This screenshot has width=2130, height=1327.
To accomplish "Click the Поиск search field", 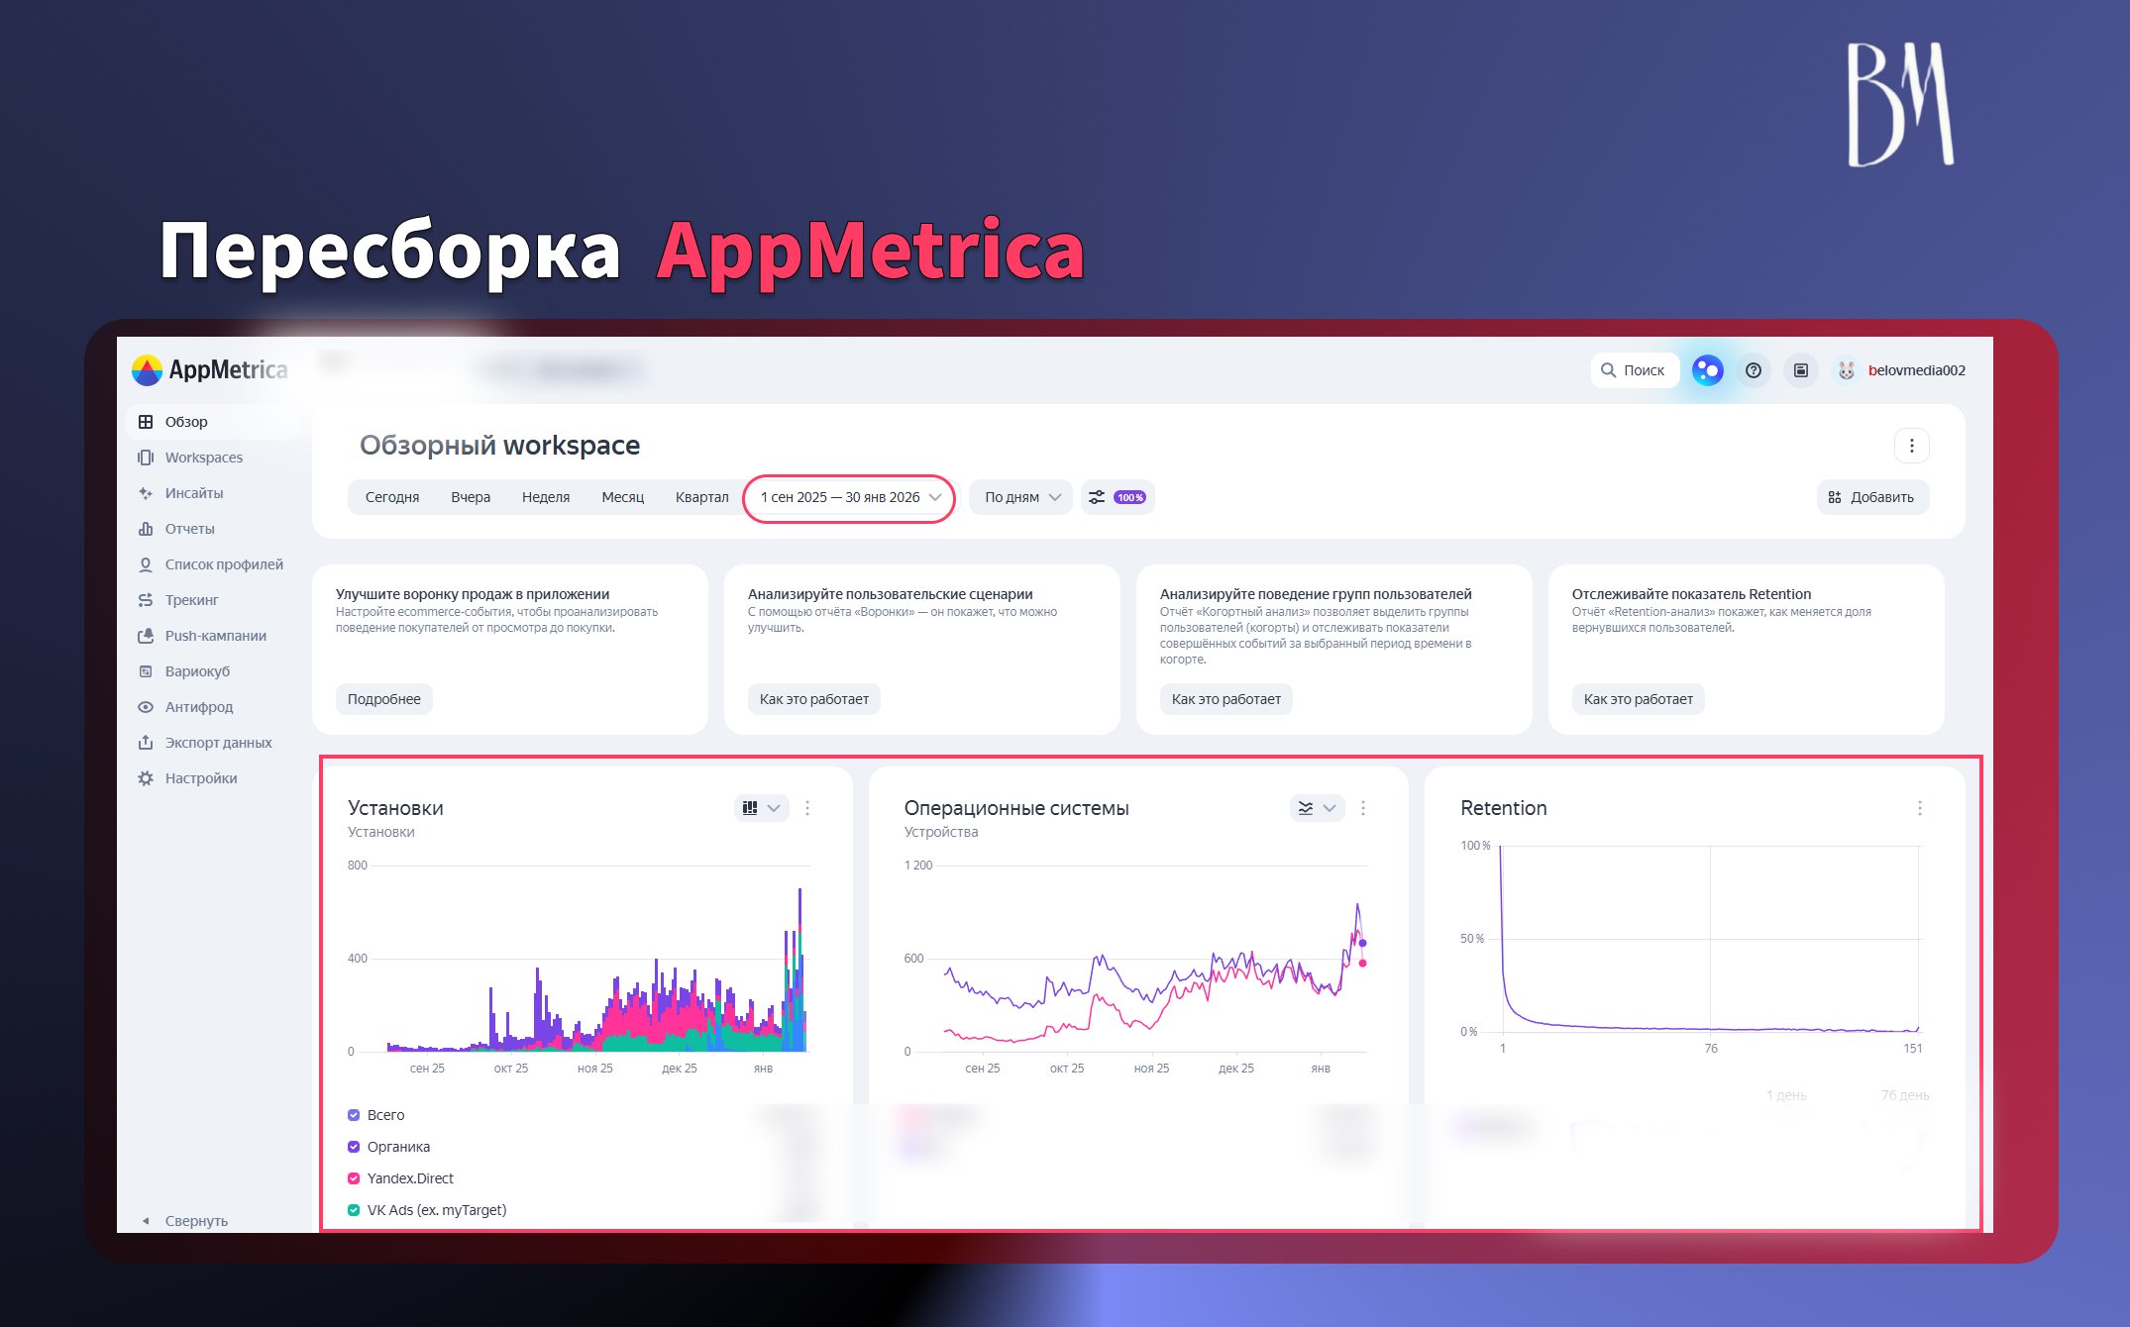I will coord(1635,370).
